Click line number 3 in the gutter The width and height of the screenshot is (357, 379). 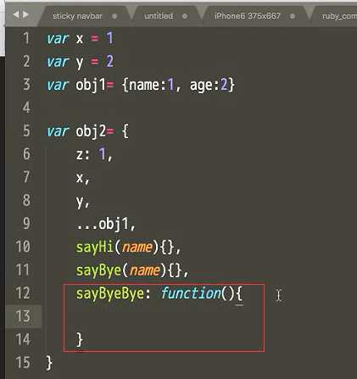tap(26, 84)
